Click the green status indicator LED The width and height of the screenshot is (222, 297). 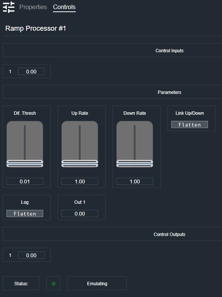point(54,283)
